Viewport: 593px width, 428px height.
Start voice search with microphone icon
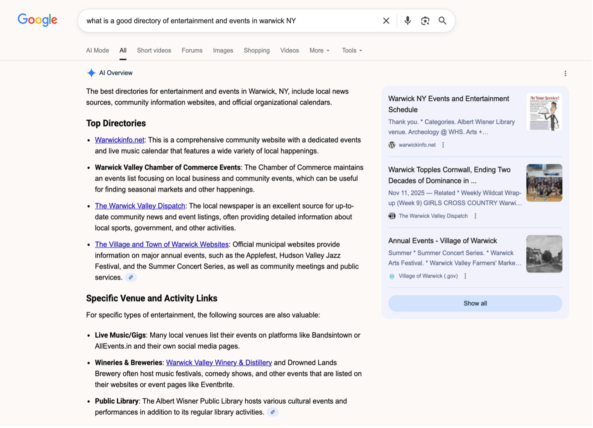pyautogui.click(x=407, y=21)
